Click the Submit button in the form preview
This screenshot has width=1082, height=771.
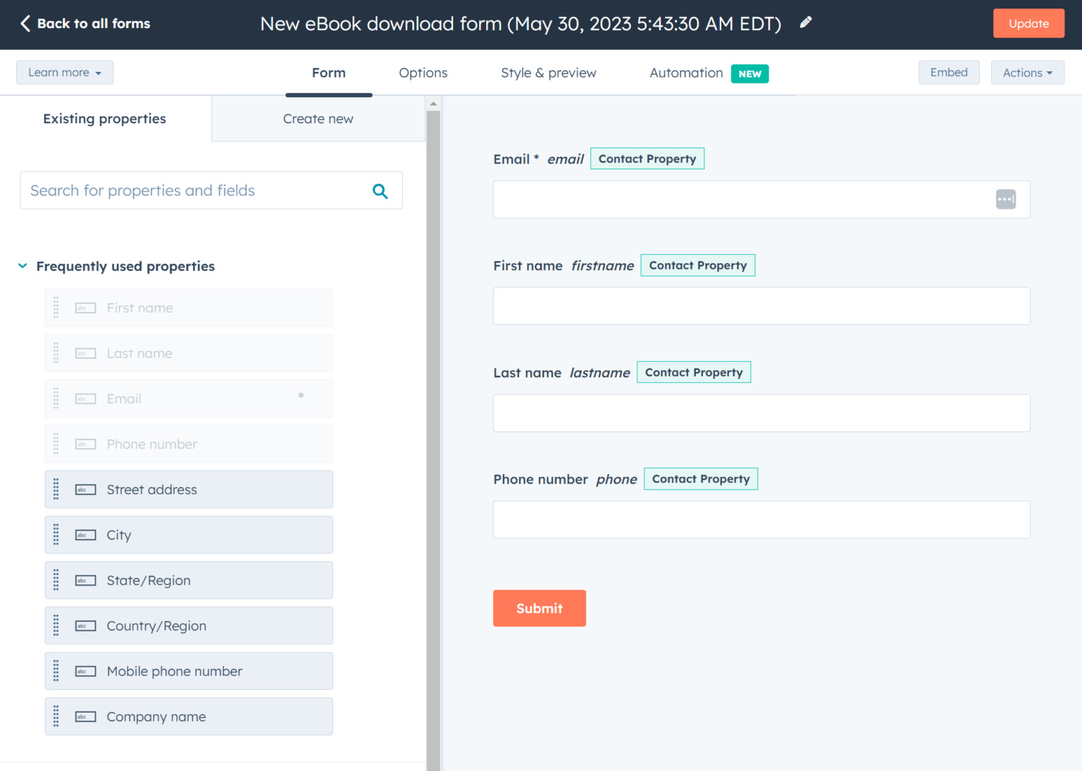coord(539,608)
